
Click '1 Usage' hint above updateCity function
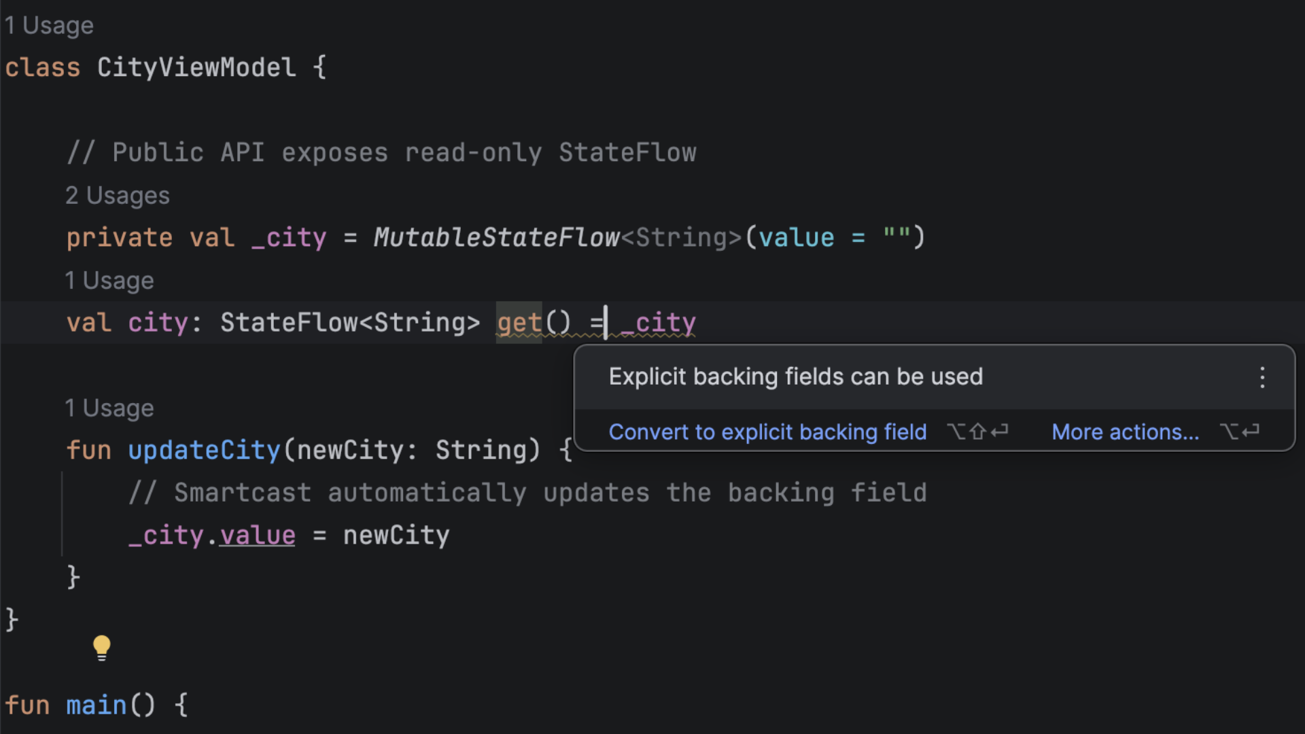click(109, 408)
